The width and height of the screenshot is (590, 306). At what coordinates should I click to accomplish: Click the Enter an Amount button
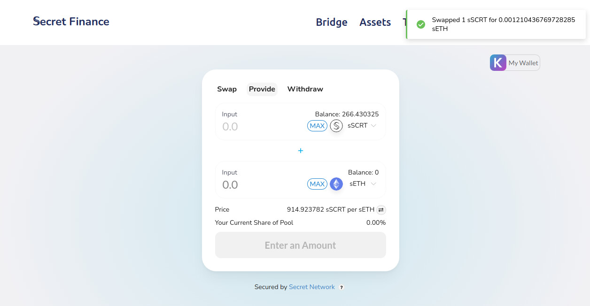pyautogui.click(x=301, y=245)
